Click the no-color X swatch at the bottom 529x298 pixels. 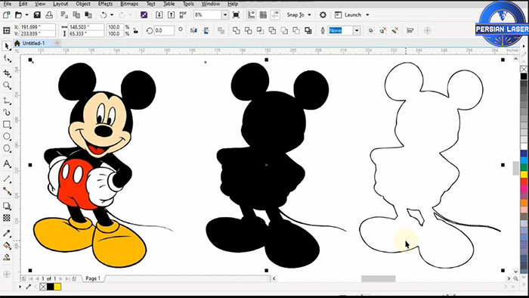43,287
